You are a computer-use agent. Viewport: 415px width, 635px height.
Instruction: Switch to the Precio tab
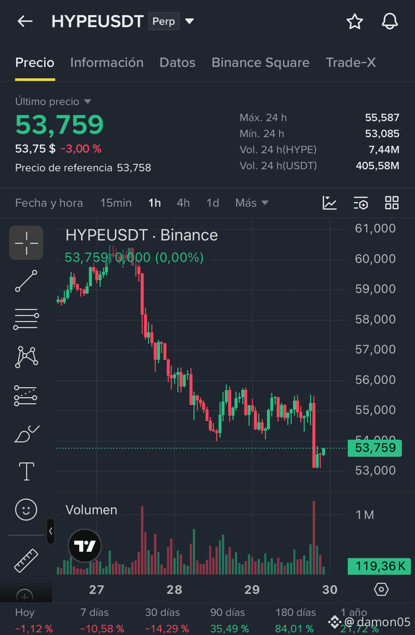[35, 63]
